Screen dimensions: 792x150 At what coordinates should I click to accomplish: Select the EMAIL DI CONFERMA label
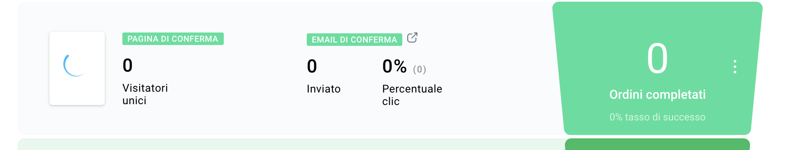(354, 40)
